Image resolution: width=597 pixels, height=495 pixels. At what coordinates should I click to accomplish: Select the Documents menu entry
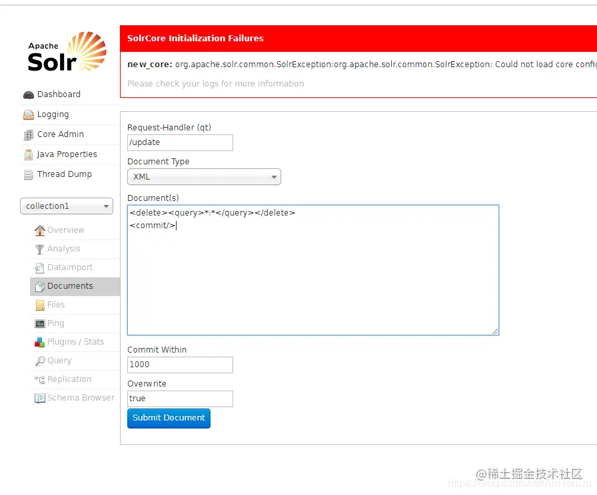pos(75,286)
